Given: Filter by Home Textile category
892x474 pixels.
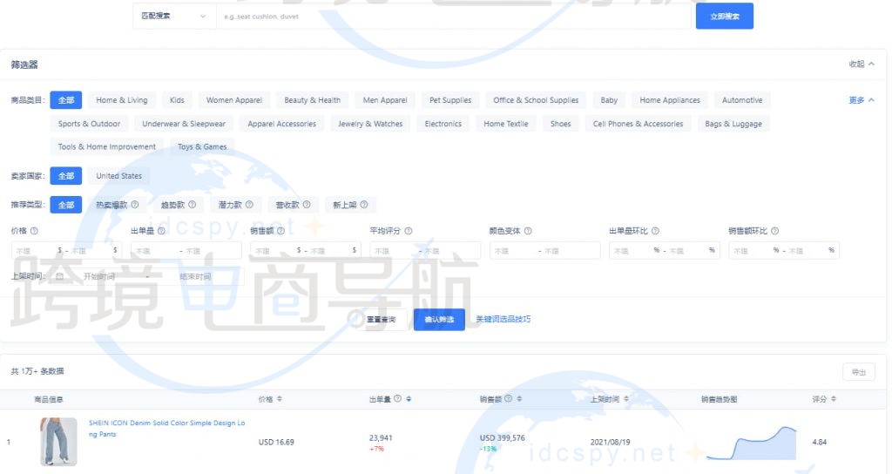Looking at the screenshot, I should [506, 124].
